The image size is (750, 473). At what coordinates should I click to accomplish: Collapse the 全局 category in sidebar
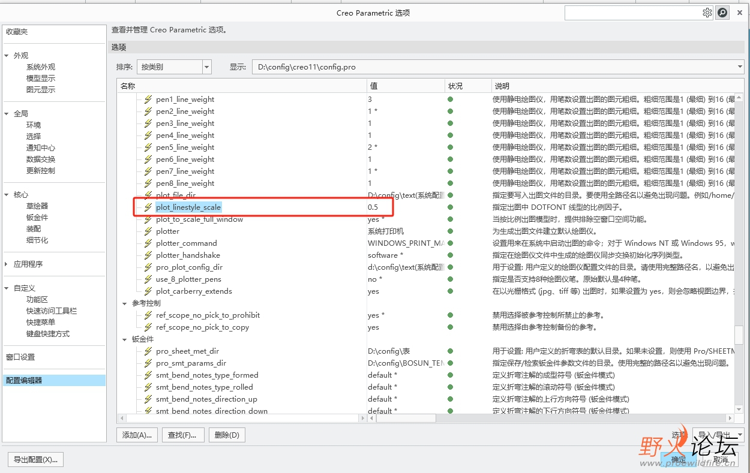pyautogui.click(x=7, y=114)
